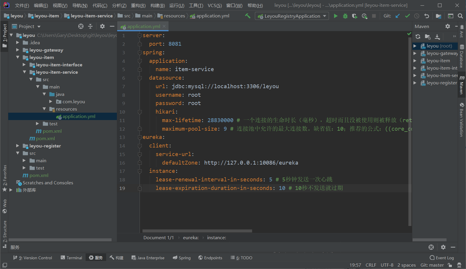Image resolution: width=466 pixels, height=269 pixels.
Task: Click the Maven panel horizontal scrollbar
Action: (429, 240)
